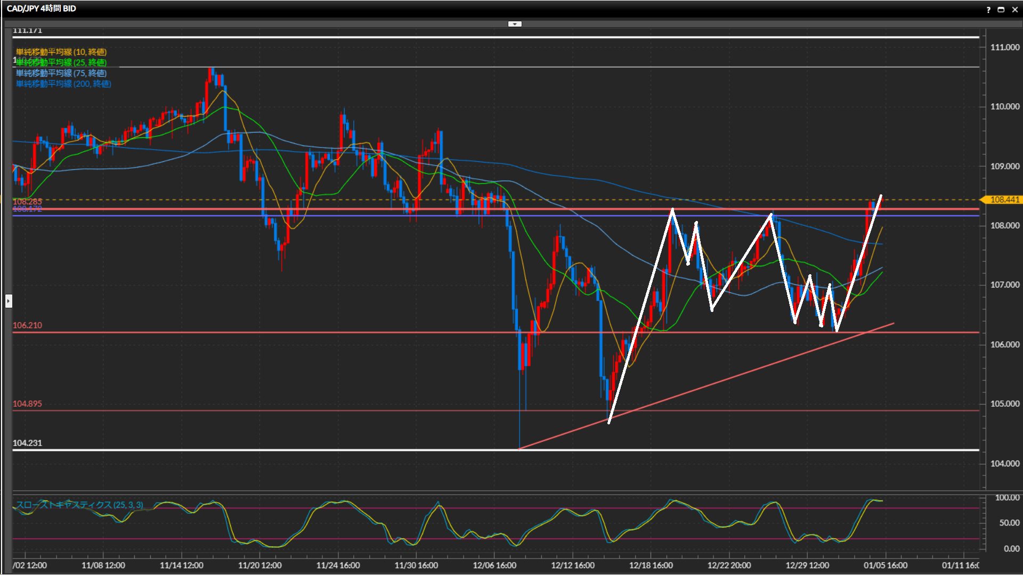Select the white 104.231 support line label
The image size is (1023, 575).
click(x=27, y=443)
